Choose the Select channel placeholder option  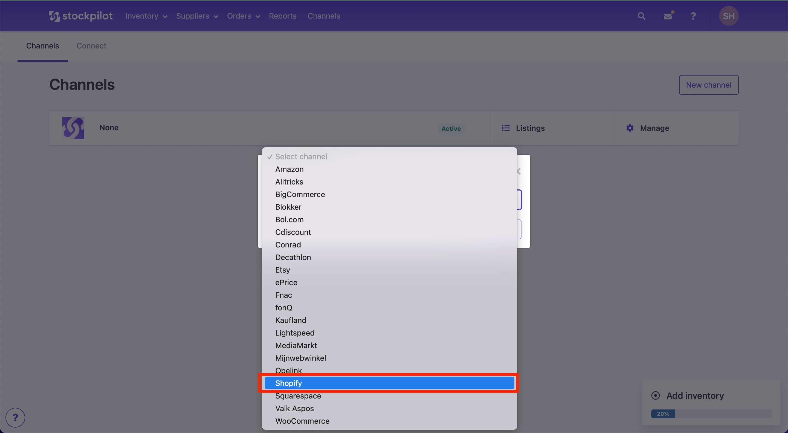pyautogui.click(x=389, y=157)
